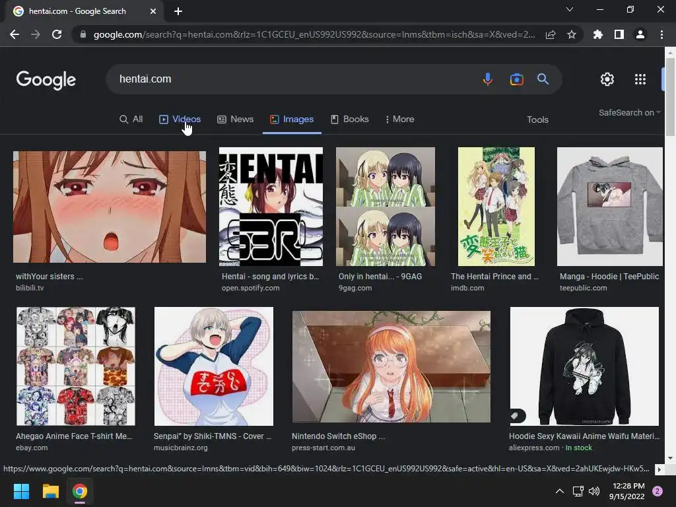Open notifications via the badge icon

658,491
